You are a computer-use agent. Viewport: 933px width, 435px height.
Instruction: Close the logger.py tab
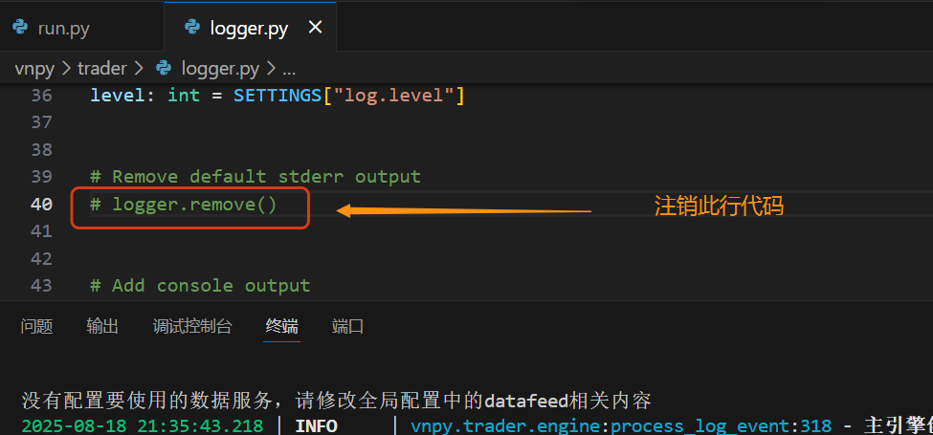(x=315, y=27)
